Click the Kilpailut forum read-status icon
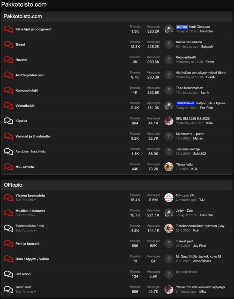This screenshot has width=234, height=299. (8, 121)
